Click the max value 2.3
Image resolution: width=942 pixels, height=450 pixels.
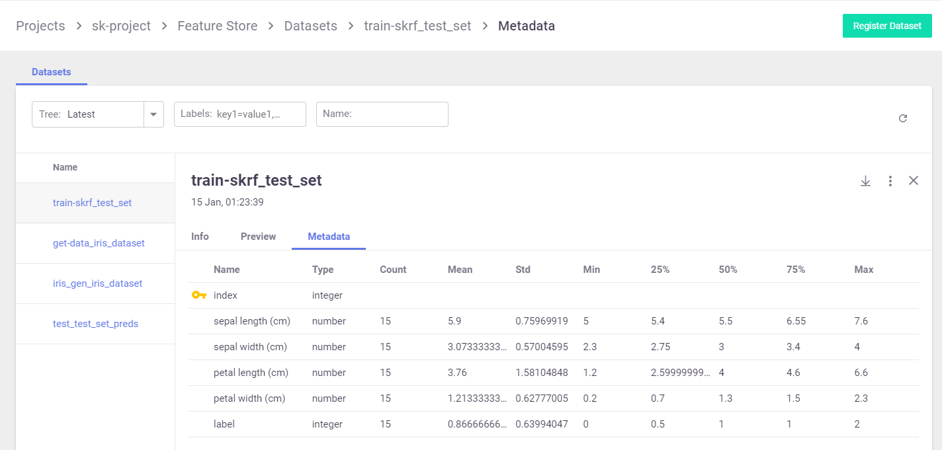tap(861, 398)
